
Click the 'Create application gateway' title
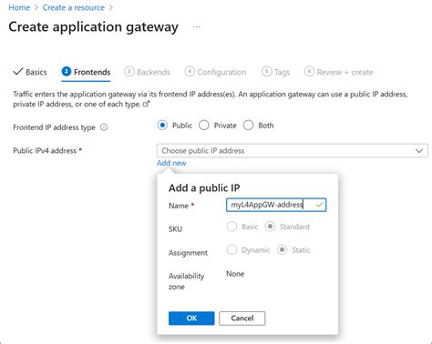pos(93,27)
